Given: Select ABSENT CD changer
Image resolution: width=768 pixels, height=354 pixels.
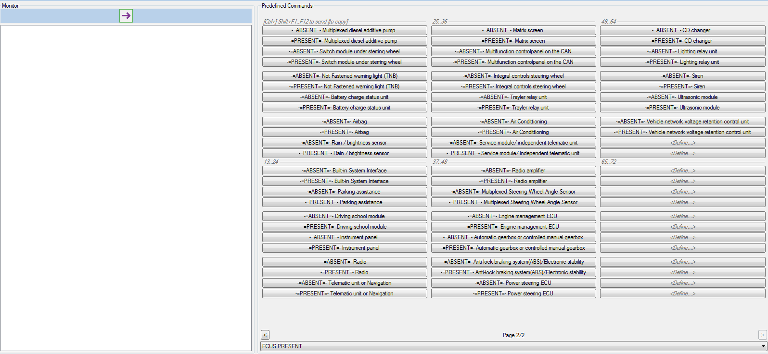Looking at the screenshot, I should pyautogui.click(x=682, y=30).
